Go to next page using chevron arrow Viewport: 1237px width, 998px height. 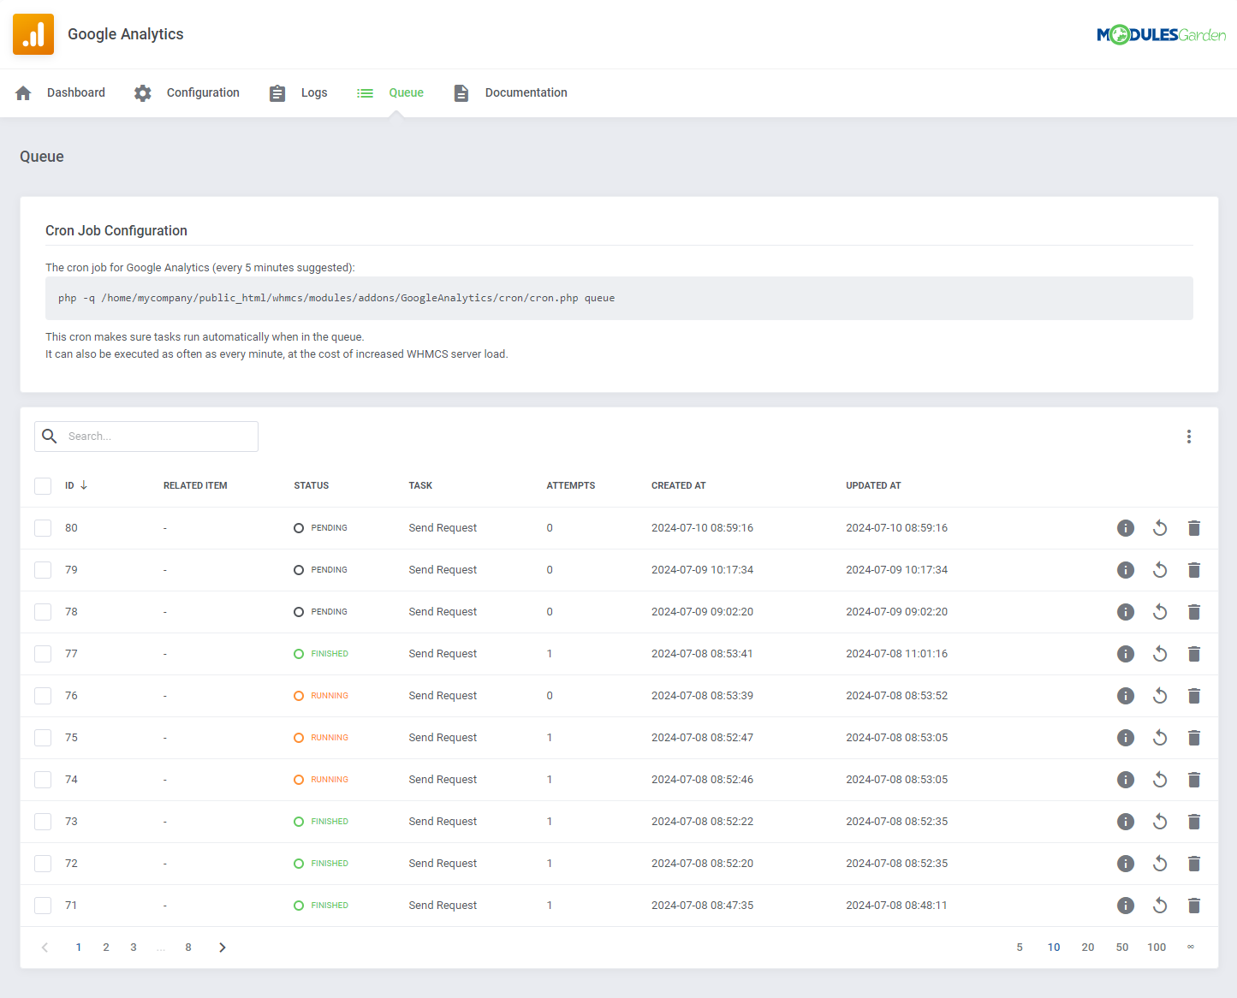(x=222, y=947)
